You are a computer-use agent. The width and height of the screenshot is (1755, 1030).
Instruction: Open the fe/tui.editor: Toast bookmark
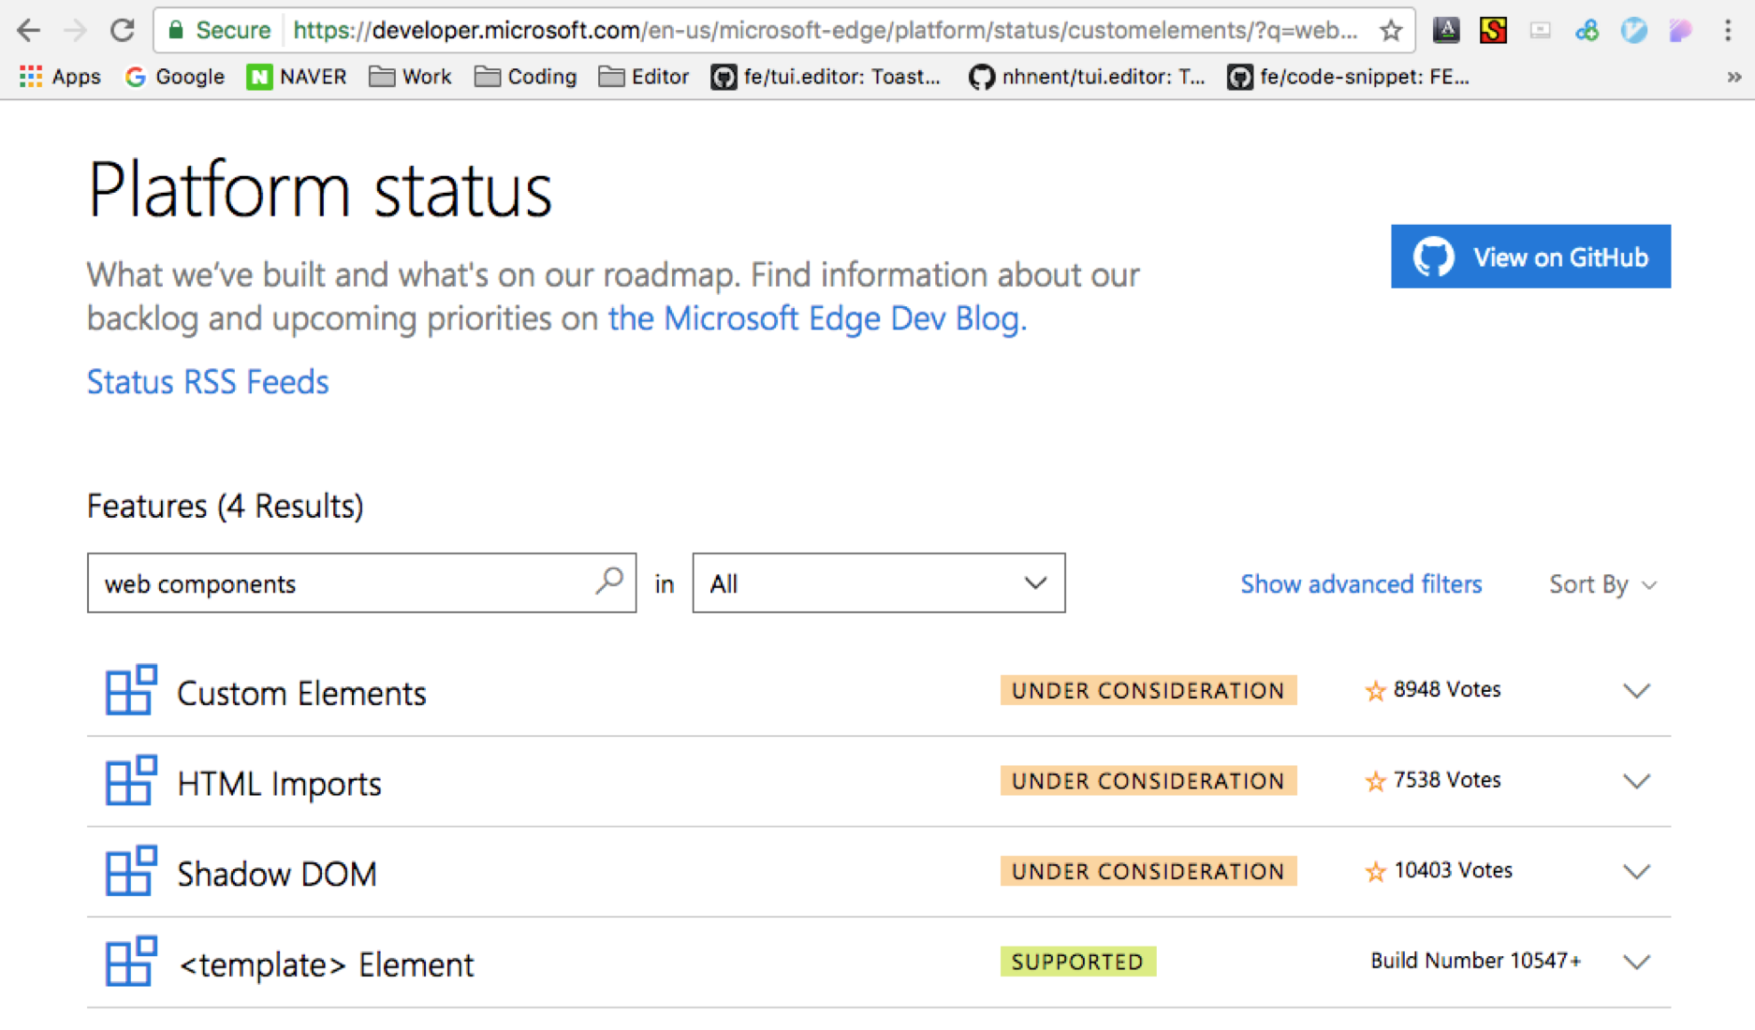826,77
